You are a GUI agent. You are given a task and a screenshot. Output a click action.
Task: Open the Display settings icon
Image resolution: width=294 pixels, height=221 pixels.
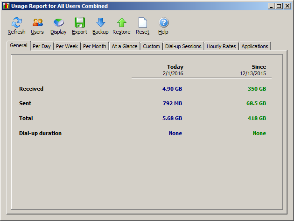[x=58, y=23]
